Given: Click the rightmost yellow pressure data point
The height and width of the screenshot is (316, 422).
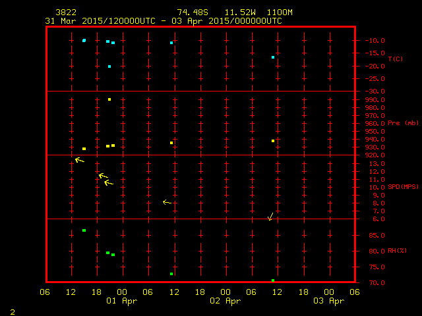Looking at the screenshot, I should coord(273,141).
